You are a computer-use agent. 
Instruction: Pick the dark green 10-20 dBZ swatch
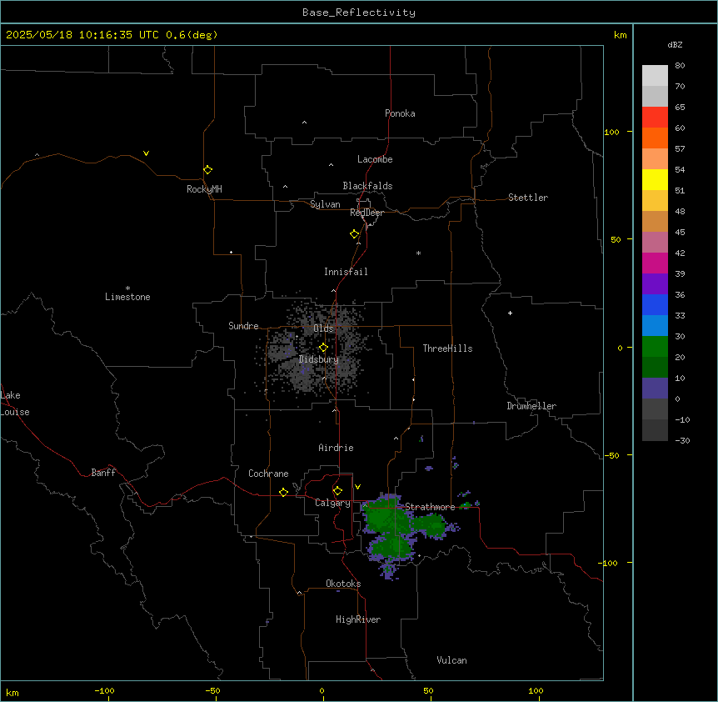(655, 367)
